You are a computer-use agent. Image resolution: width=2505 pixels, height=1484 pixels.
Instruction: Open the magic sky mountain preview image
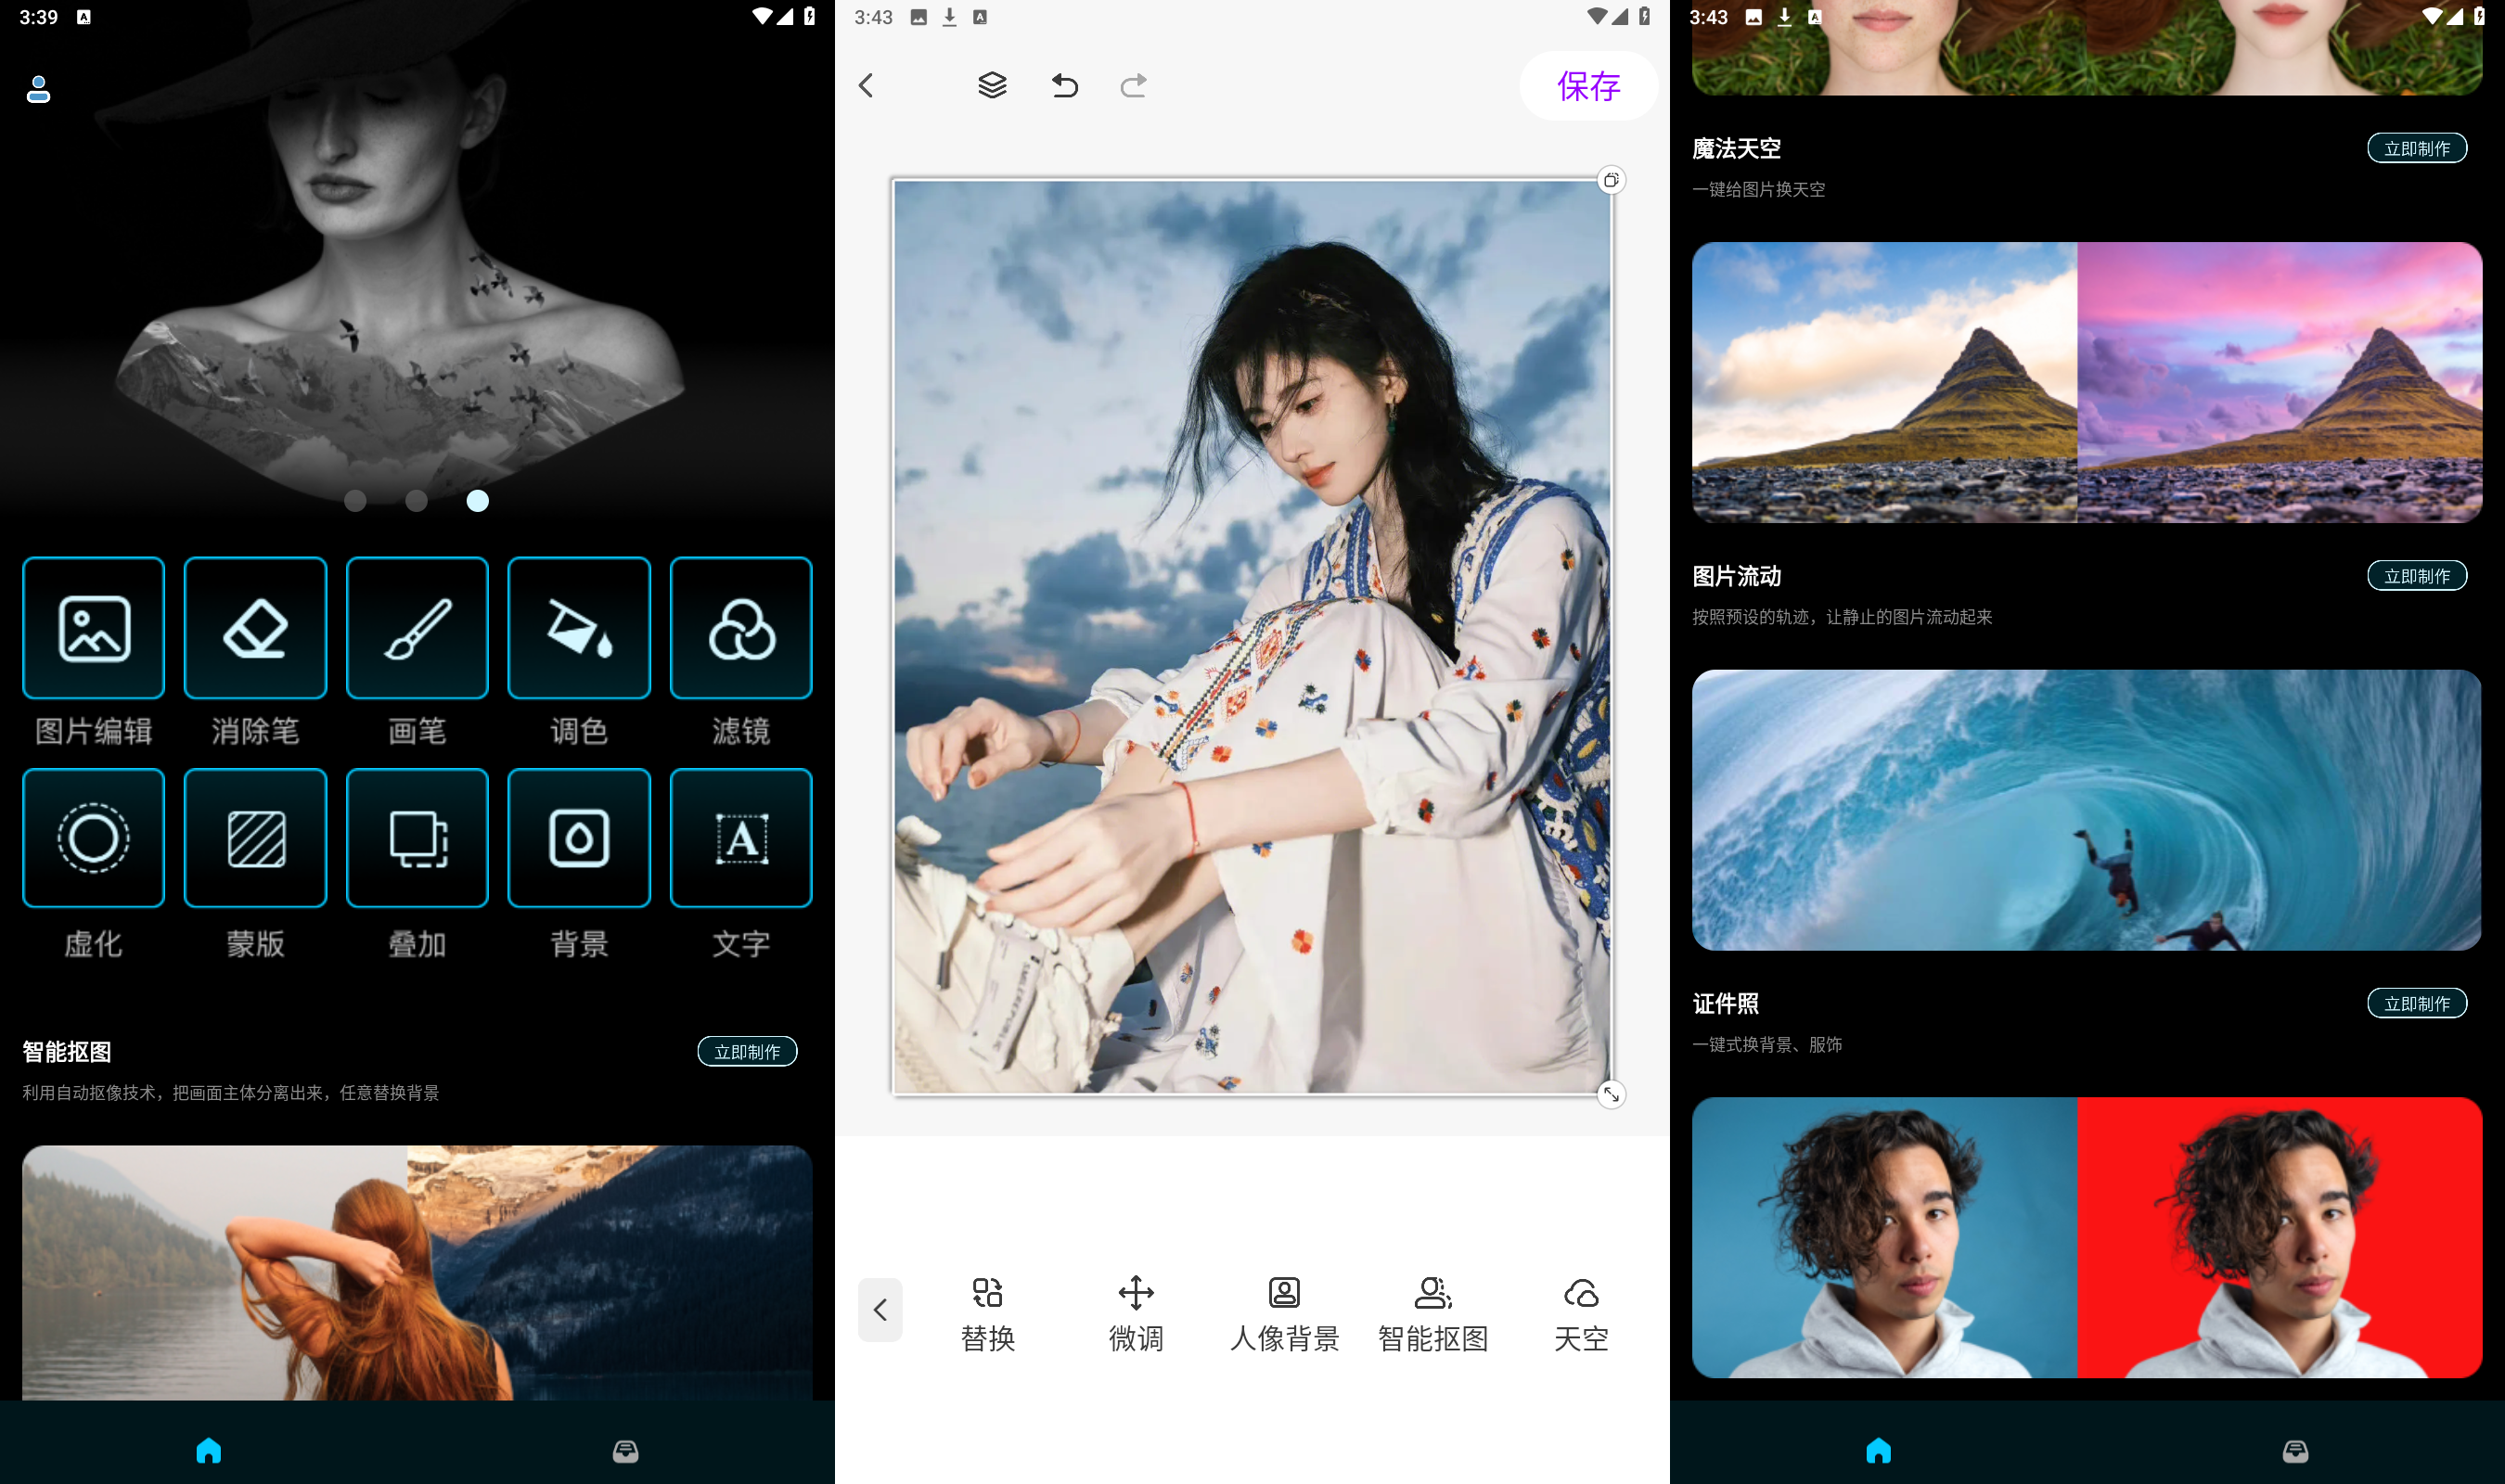2087,382
